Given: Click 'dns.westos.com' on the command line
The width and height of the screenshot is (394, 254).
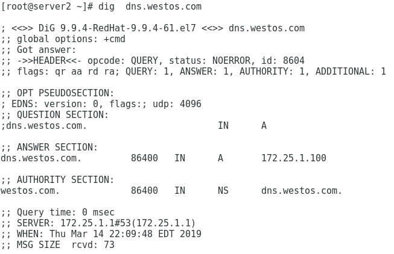Looking at the screenshot, I should tap(164, 7).
